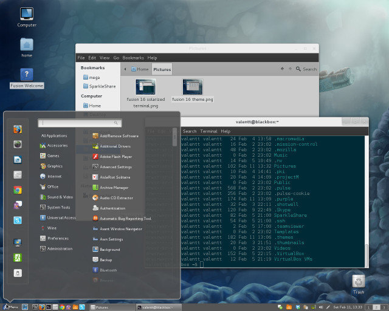The image size is (389, 311).
Task: Open the volume tray icon
Action: coord(321,307)
